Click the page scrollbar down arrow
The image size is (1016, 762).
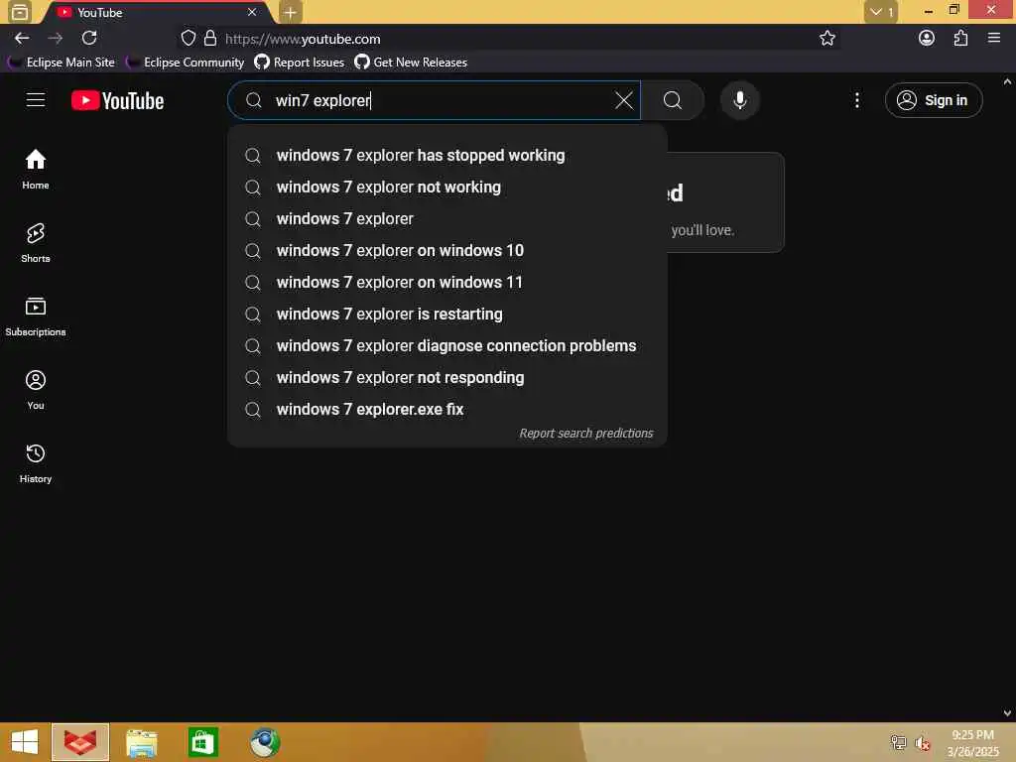coord(1007,713)
